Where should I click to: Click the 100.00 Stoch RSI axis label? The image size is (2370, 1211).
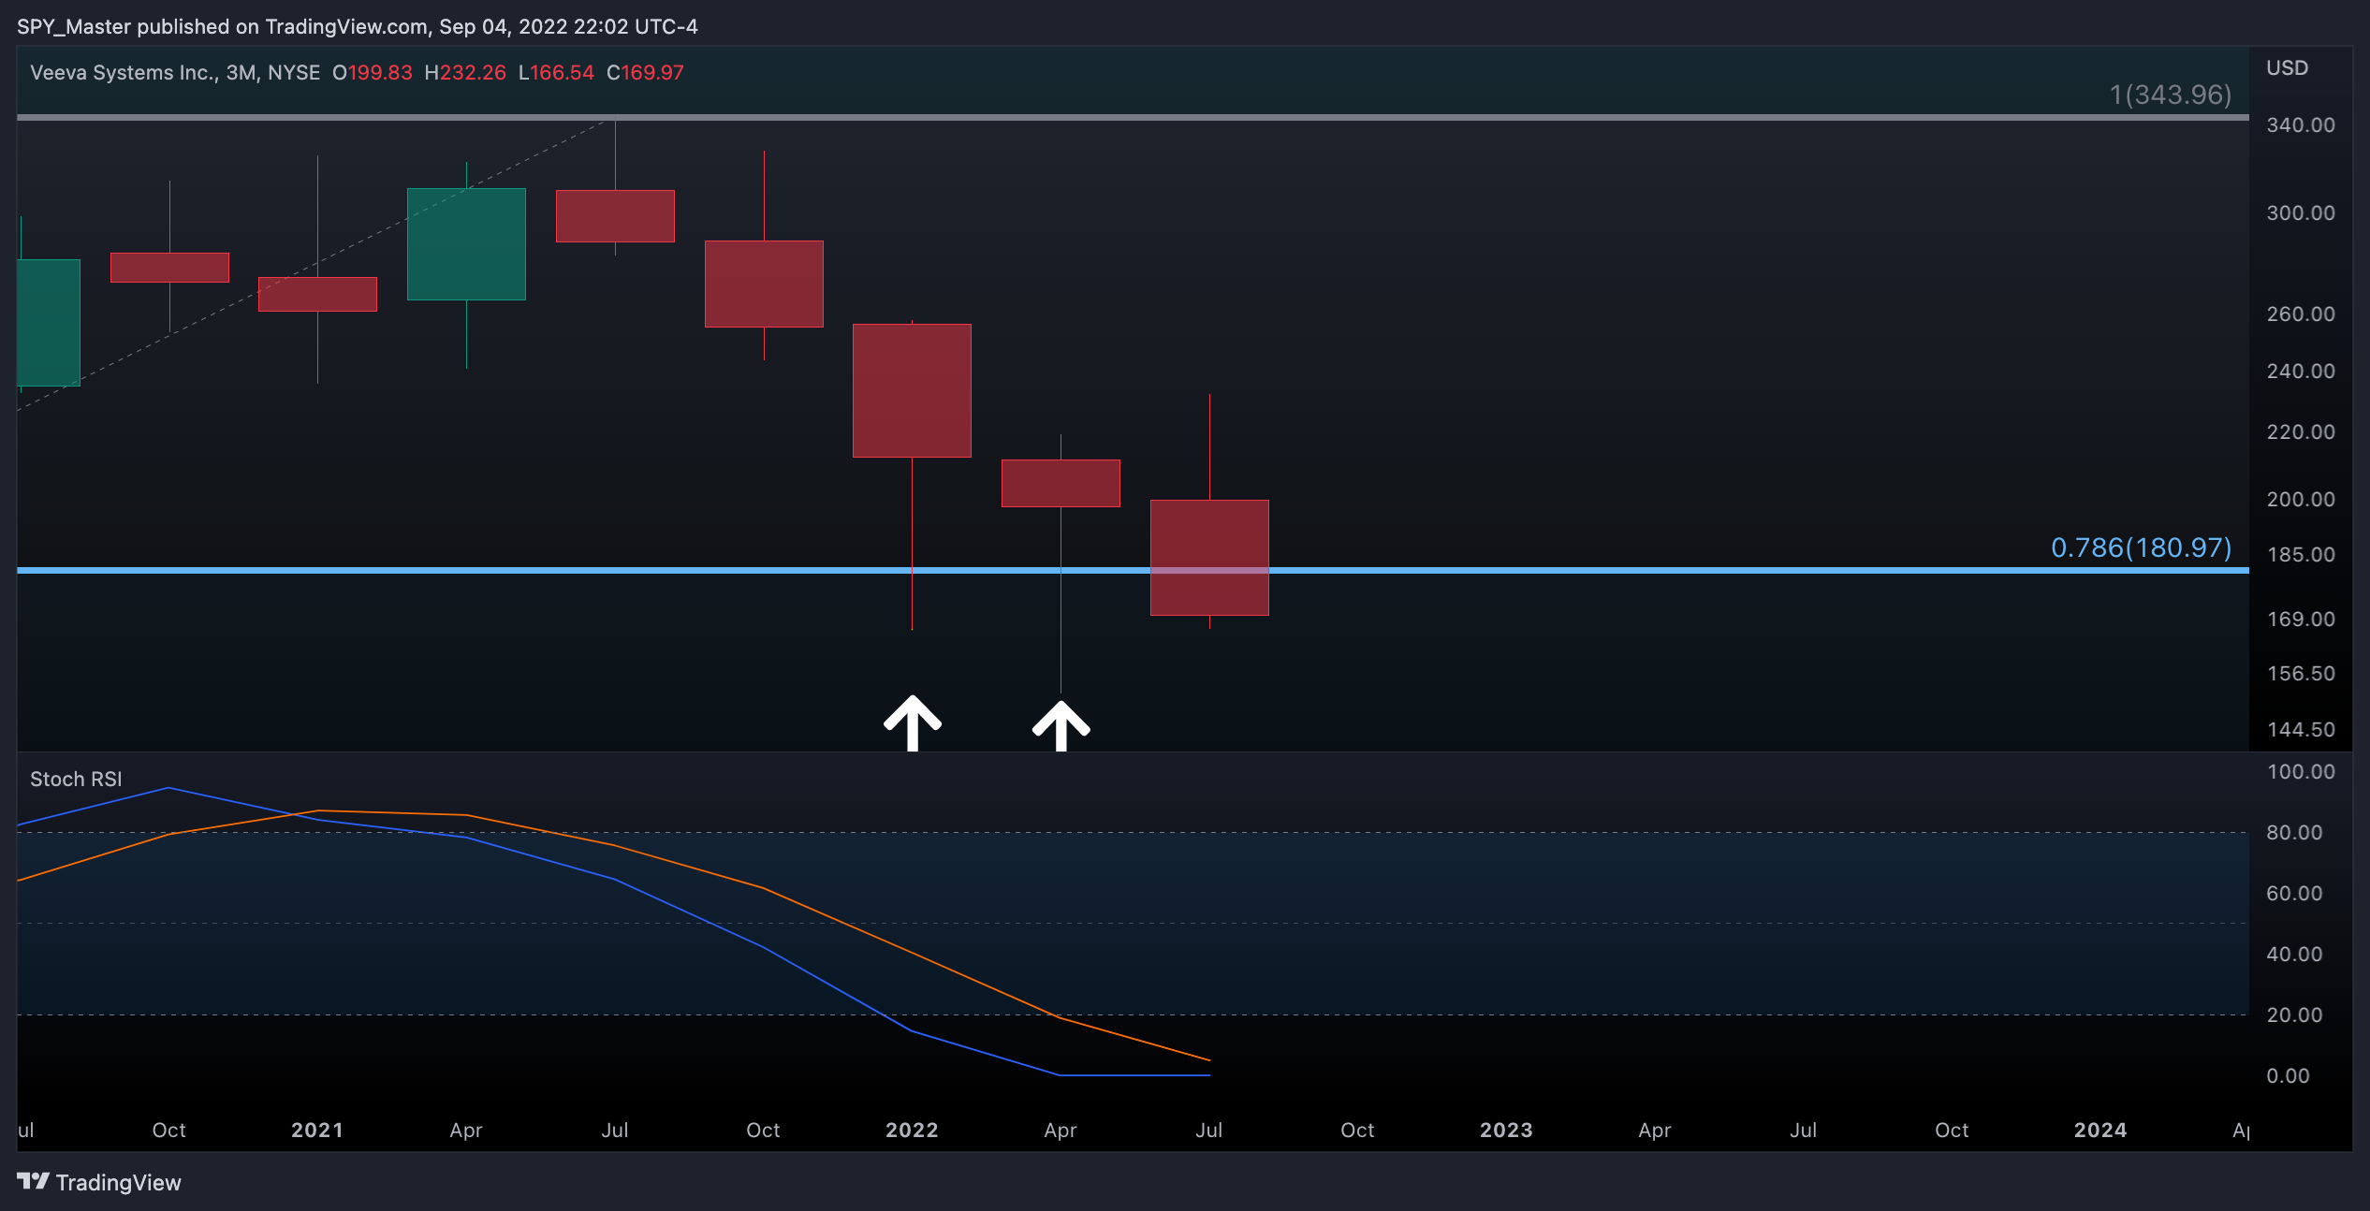2301,772
